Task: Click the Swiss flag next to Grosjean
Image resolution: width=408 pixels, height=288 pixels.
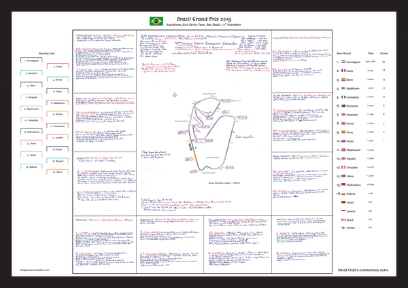Action: coord(343,167)
